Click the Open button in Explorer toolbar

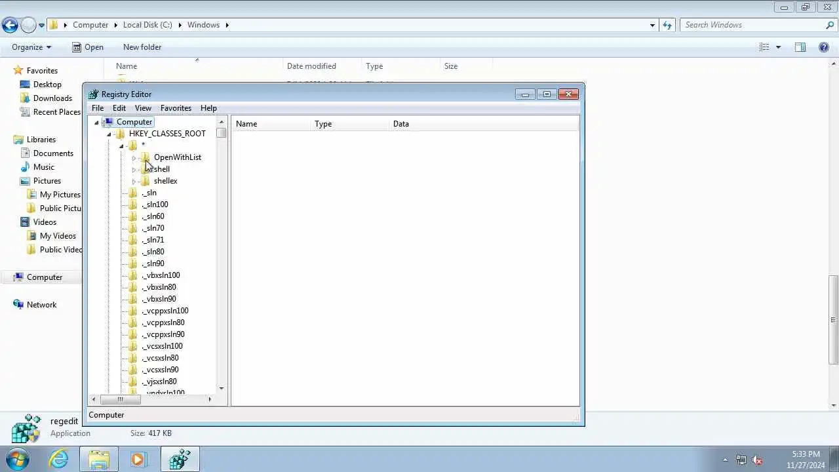87,47
